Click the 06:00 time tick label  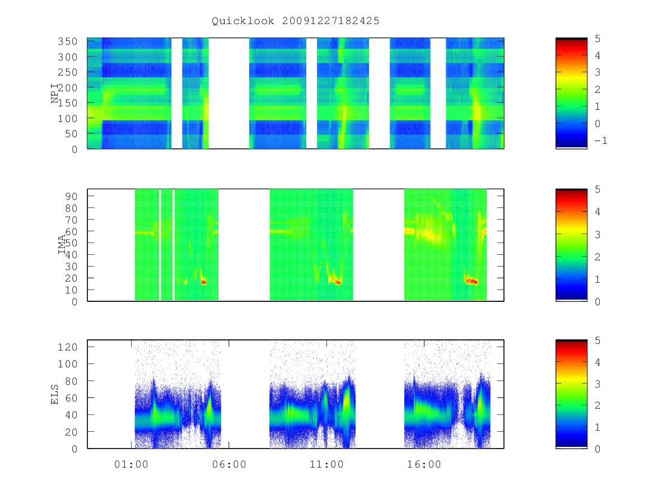point(228,465)
